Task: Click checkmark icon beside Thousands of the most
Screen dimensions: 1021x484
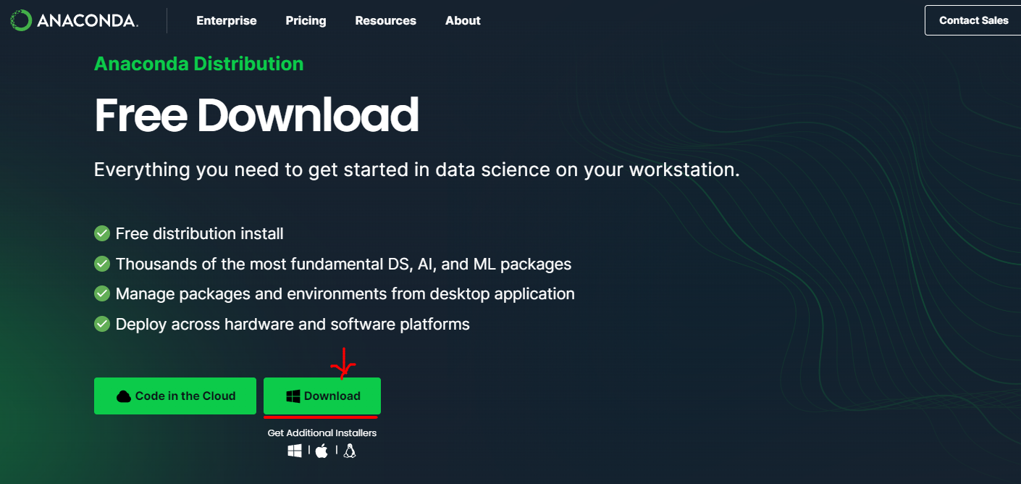Action: pos(102,264)
